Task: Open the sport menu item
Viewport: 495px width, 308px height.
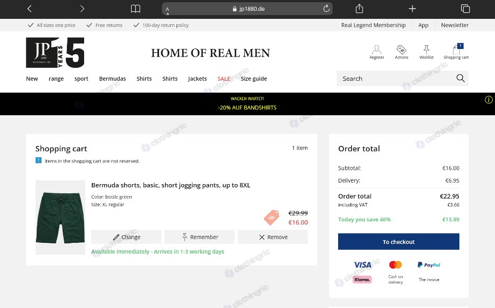Action: [x=81, y=79]
